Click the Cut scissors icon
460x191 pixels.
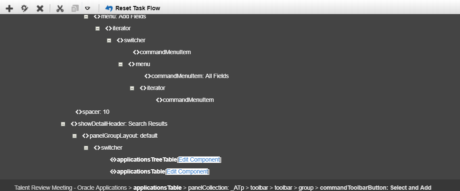[60, 8]
